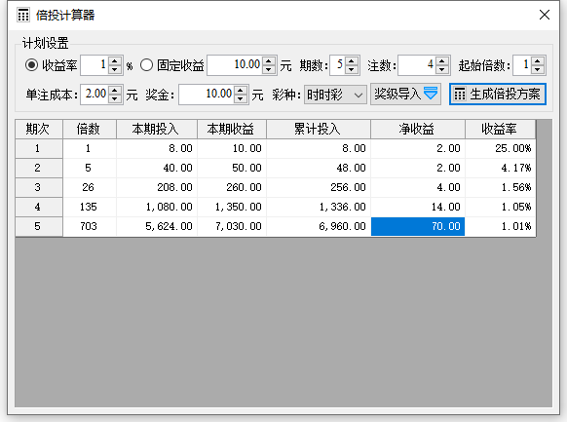The image size is (567, 422).
Task: Select the highlighted 70.00 净收益 cell
Action: pyautogui.click(x=418, y=226)
